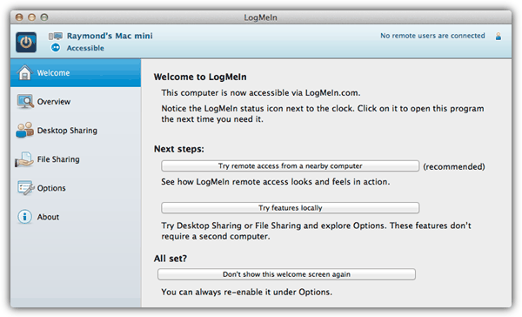Click Don't show this welcome screen again
The height and width of the screenshot is (317, 522).
click(286, 274)
